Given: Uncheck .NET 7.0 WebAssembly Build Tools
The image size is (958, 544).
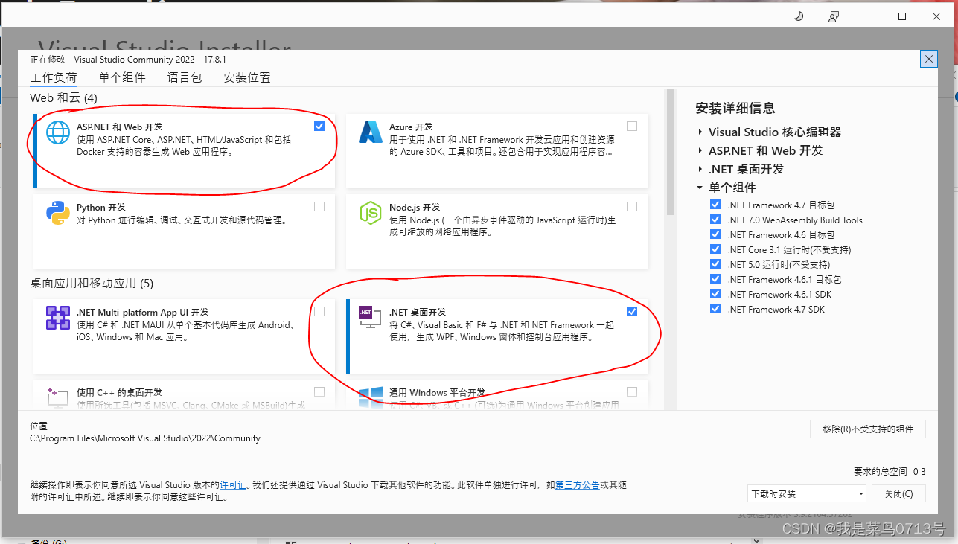Looking at the screenshot, I should click(715, 220).
